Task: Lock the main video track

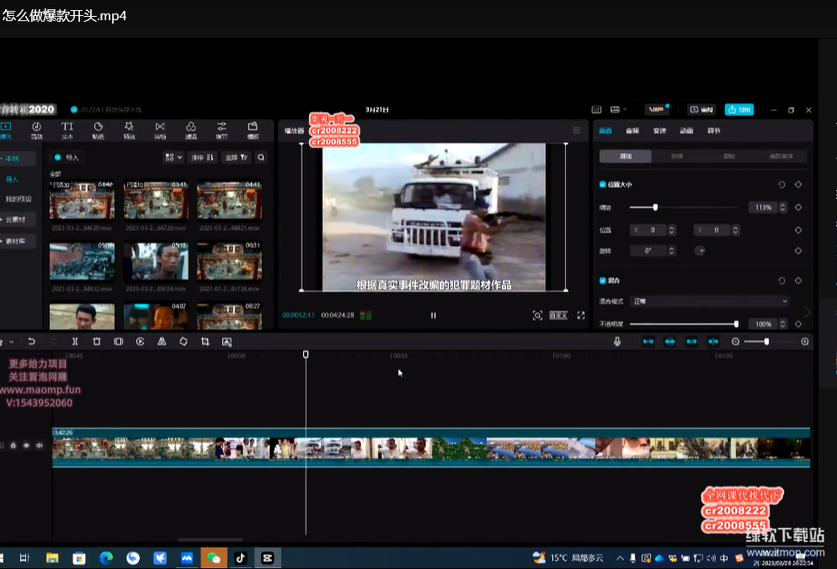Action: click(13, 445)
